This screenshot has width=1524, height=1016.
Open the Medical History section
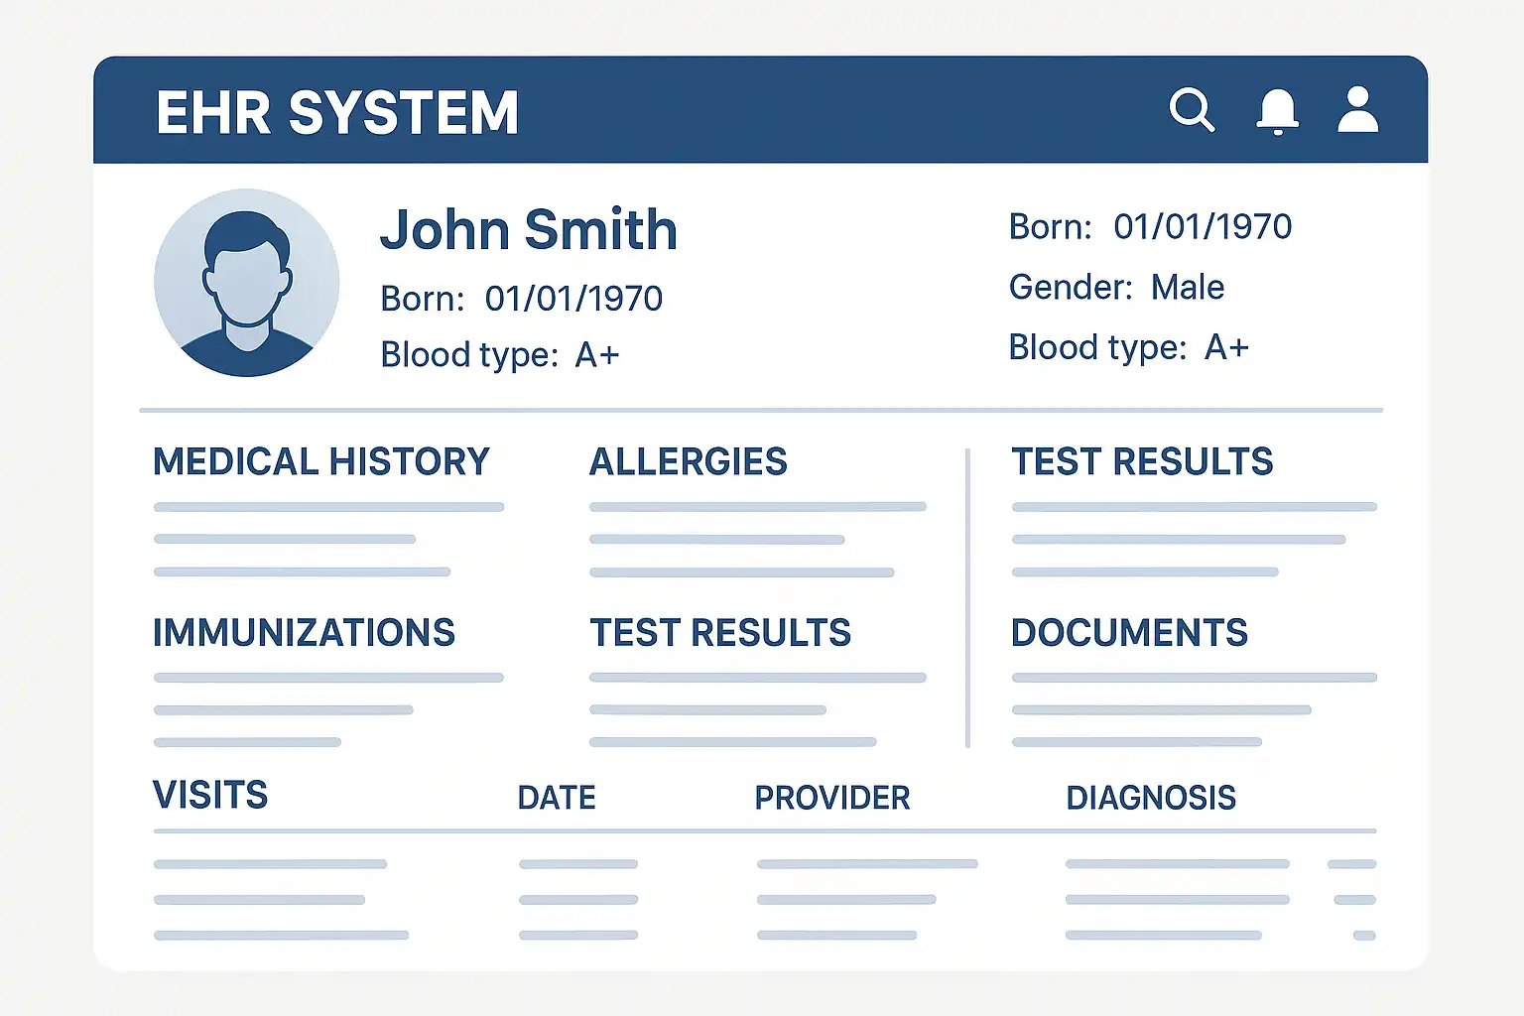(320, 462)
